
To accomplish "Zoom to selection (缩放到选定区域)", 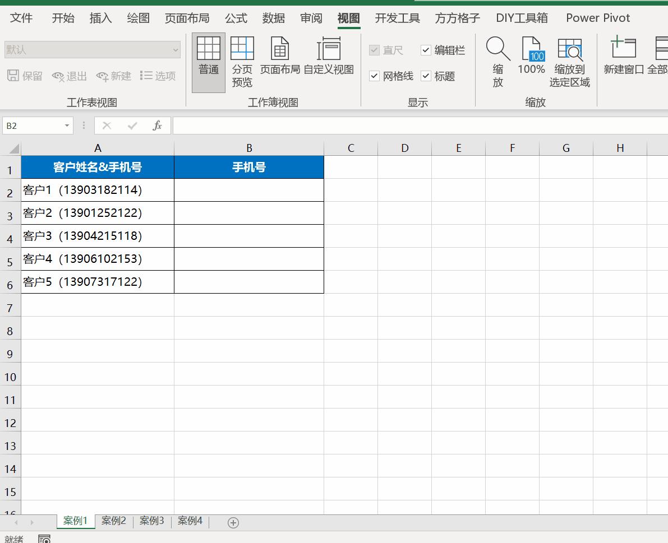I will coord(570,63).
